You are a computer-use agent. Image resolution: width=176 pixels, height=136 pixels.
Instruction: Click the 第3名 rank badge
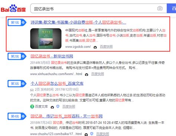pyautogui.click(x=17, y=84)
